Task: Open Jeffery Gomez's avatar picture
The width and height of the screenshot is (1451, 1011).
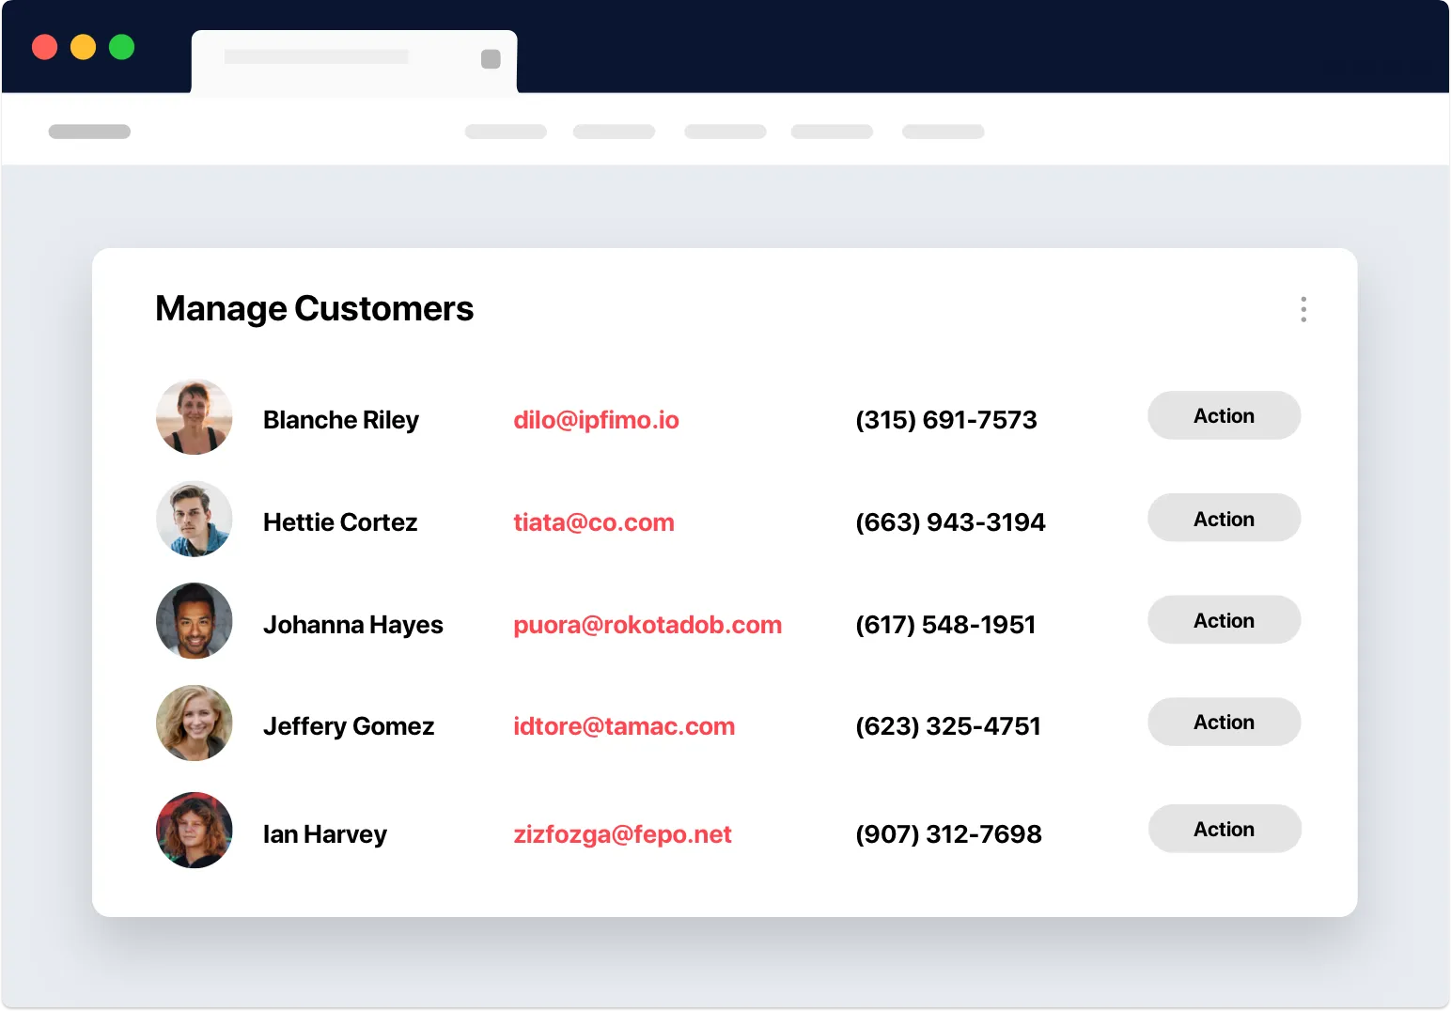Action: (194, 723)
